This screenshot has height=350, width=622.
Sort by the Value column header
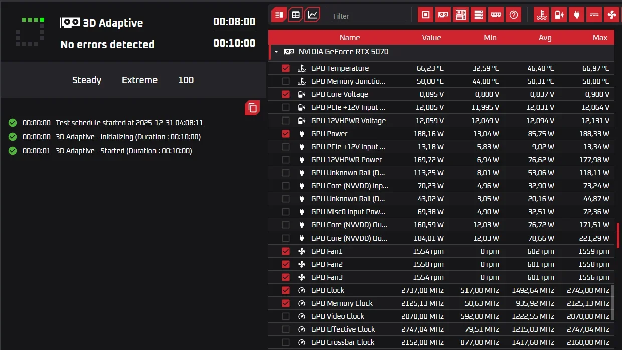tap(431, 37)
